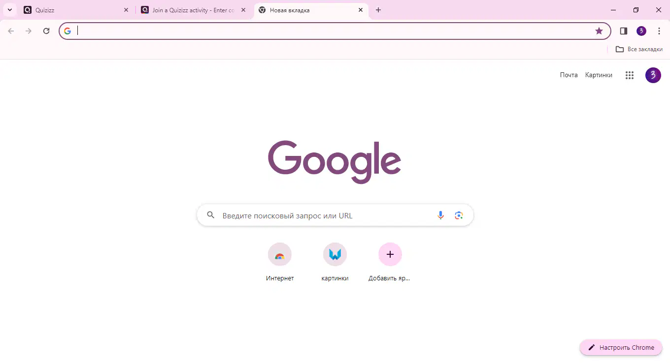This screenshot has height=363, width=670.
Task: Open the Картинки link
Action: click(599, 75)
